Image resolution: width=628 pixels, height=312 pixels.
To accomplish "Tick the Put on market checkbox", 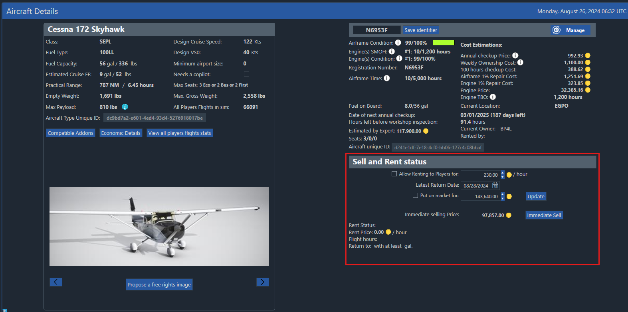I will pos(415,195).
